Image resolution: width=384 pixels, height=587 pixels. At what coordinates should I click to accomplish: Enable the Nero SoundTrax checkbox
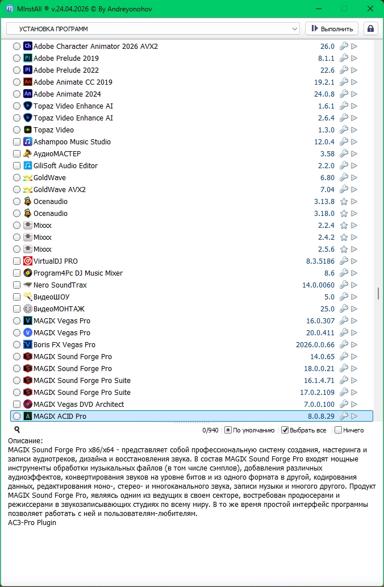pyautogui.click(x=16, y=285)
